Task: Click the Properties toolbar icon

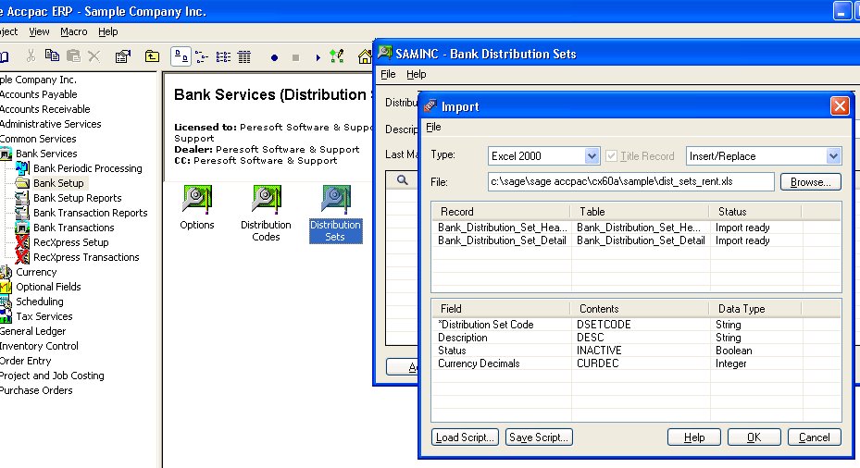Action: [x=123, y=56]
